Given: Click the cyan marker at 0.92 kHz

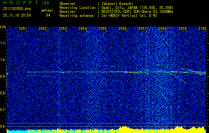Looking at the screenshot, I should coord(8,73).
